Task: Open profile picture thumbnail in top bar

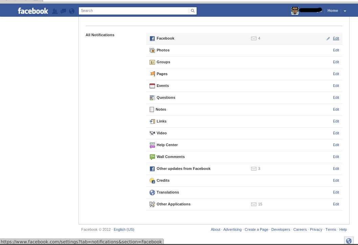Action: click(295, 11)
